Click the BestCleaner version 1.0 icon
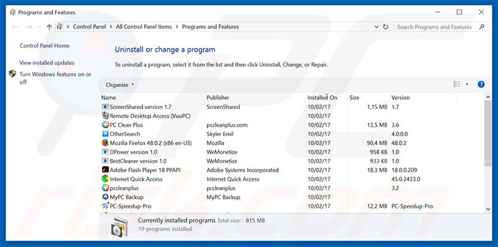Image resolution: width=498 pixels, height=247 pixels. [105, 161]
